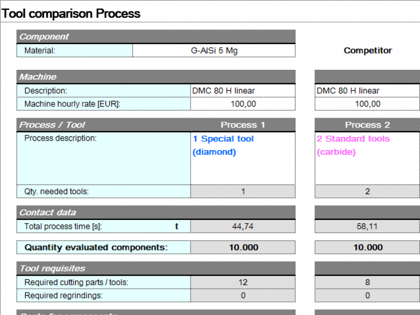Click the 10.000 quantity cell under Process 1
The image size is (420, 315).
pyautogui.click(x=243, y=247)
